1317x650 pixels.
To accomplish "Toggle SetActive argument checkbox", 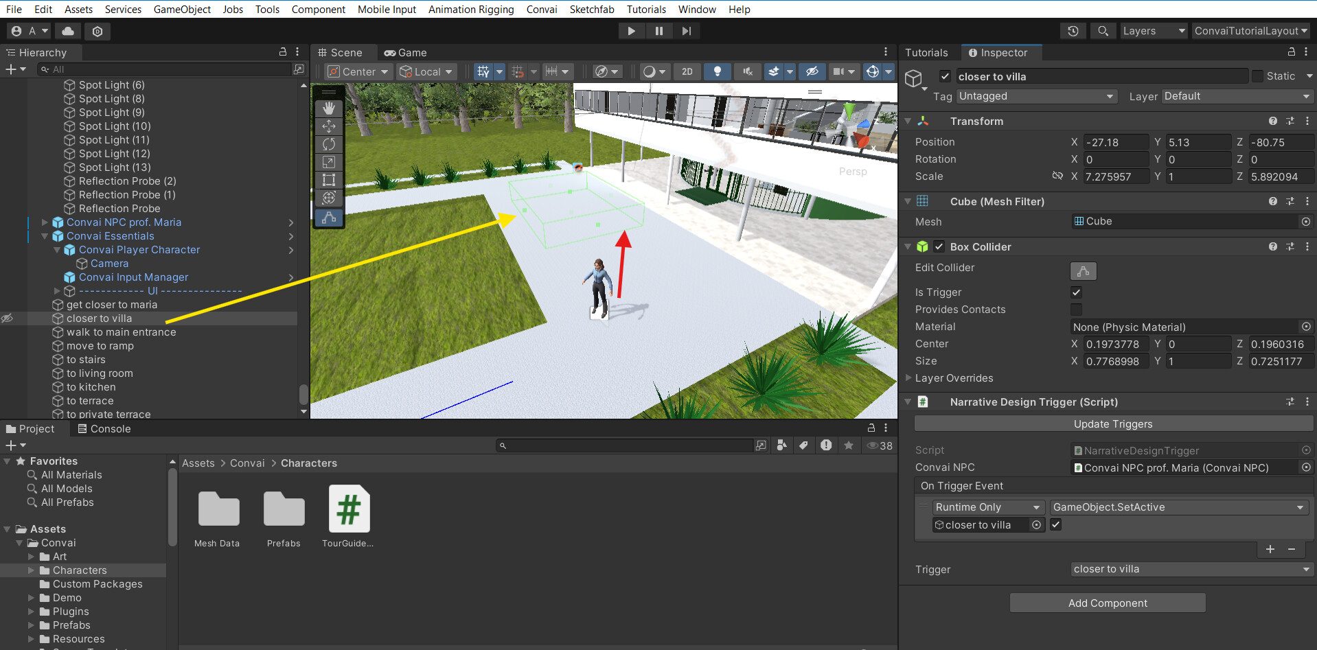I will click(x=1056, y=524).
